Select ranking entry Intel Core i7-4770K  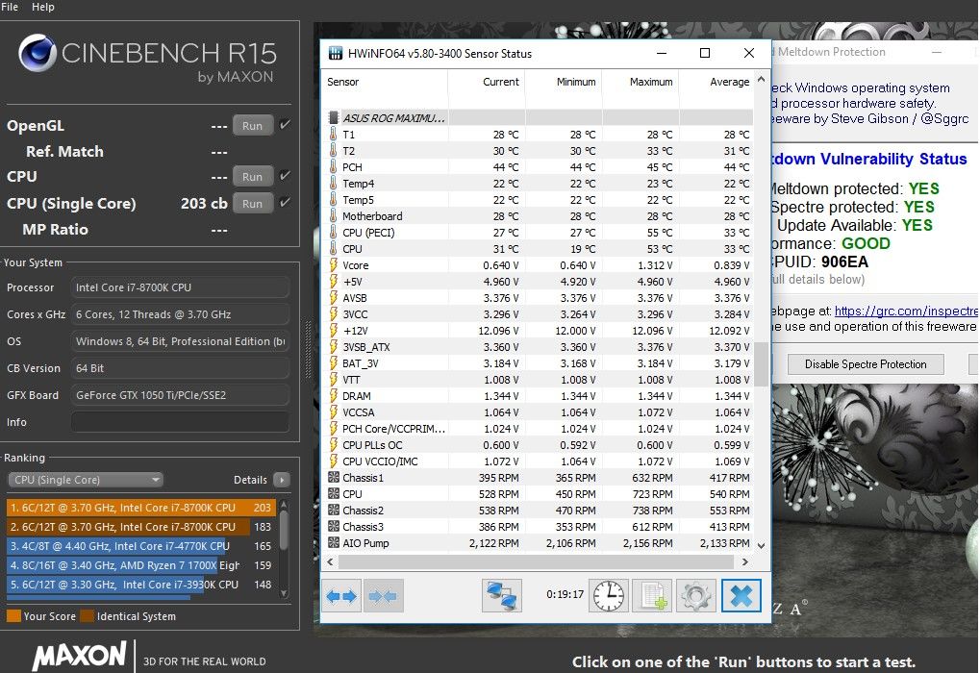point(141,545)
